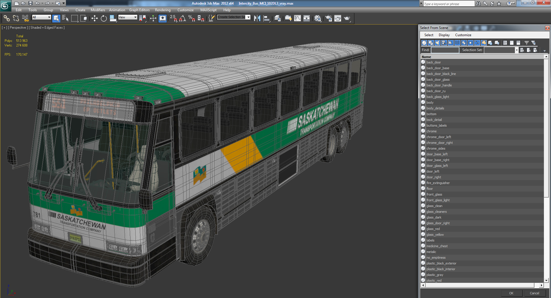Viewport: 551px width, 298px height.
Task: Toggle Snaps (2.5D) button
Action: [173, 18]
